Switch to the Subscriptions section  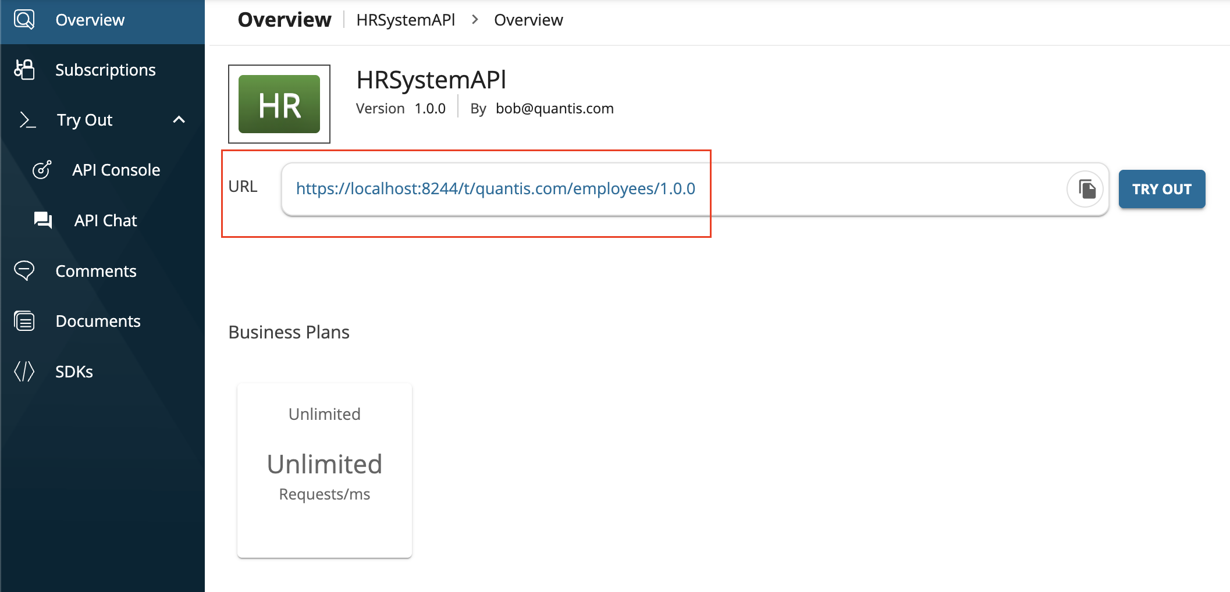[105, 70]
